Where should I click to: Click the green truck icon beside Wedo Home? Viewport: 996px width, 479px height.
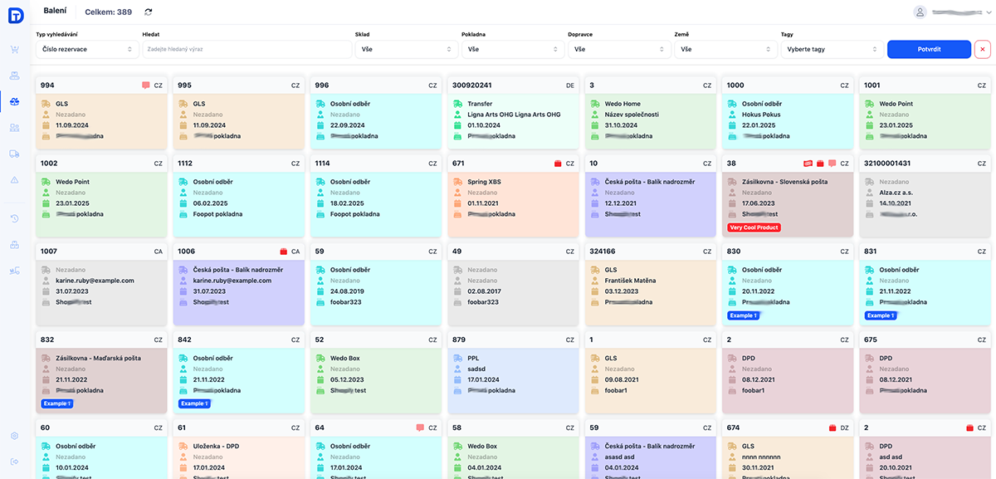tap(596, 104)
